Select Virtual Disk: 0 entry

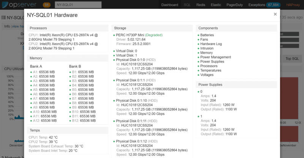pyautogui.click(x=127, y=51)
